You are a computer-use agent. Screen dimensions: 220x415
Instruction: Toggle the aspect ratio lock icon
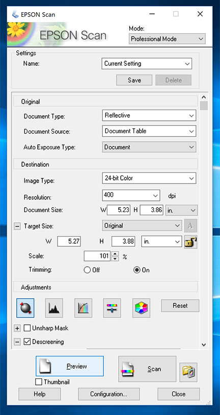pos(190,242)
